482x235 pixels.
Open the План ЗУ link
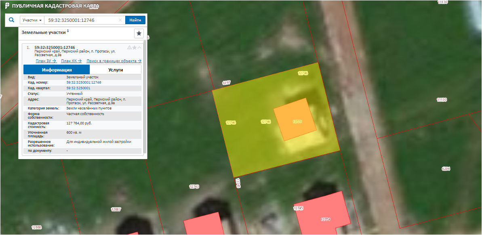coord(46,61)
